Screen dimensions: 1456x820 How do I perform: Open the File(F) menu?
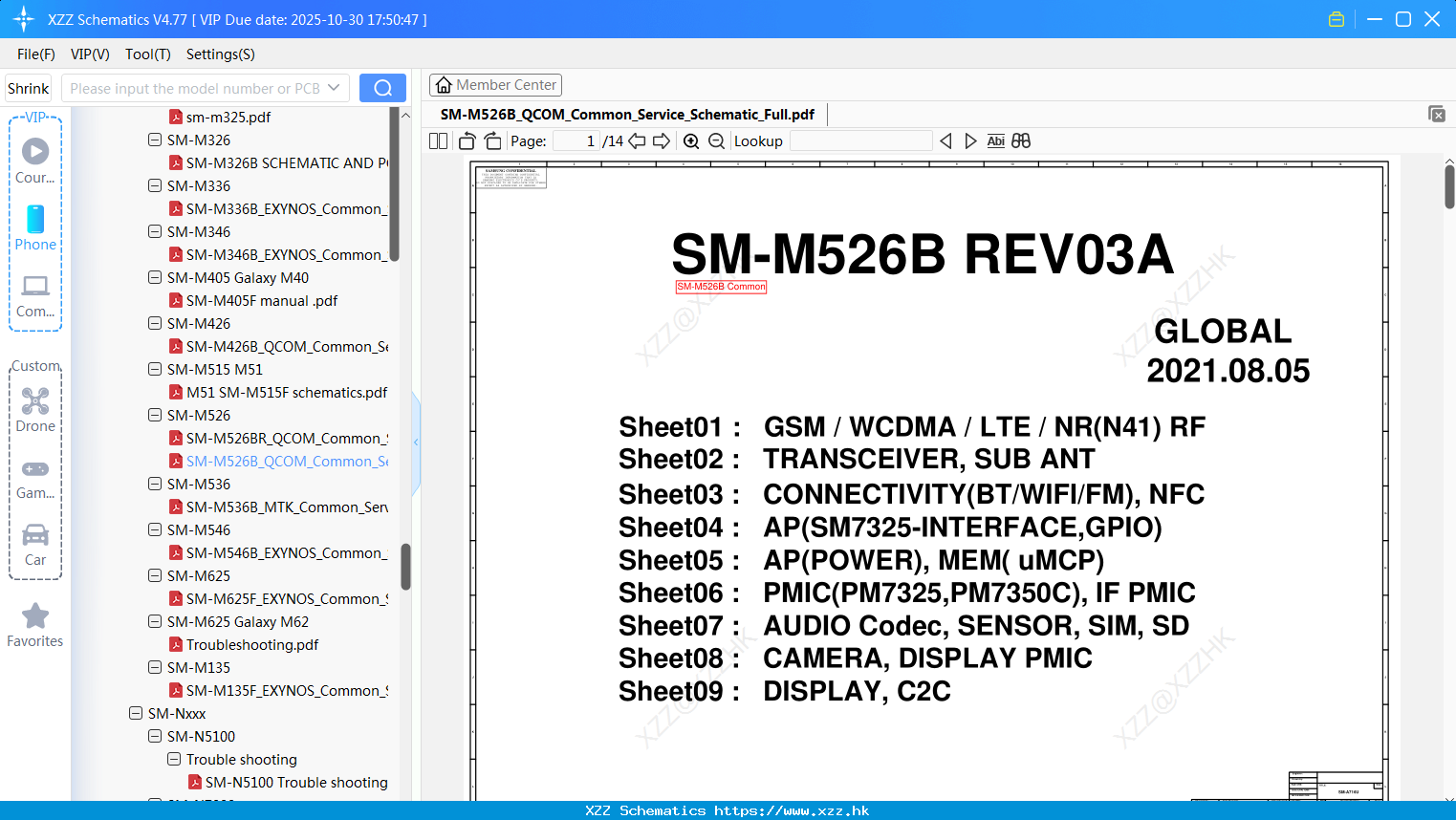pyautogui.click(x=36, y=54)
